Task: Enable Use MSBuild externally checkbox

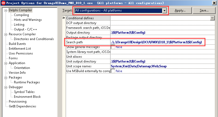Action: 113,71
